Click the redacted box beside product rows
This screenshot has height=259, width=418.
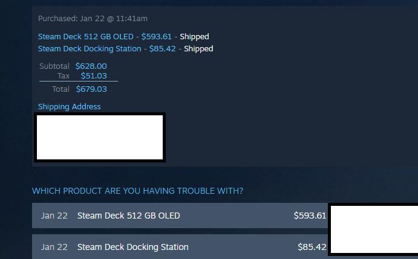click(x=373, y=230)
